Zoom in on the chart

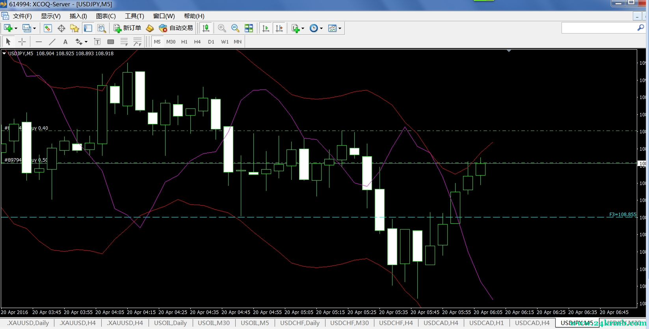222,28
